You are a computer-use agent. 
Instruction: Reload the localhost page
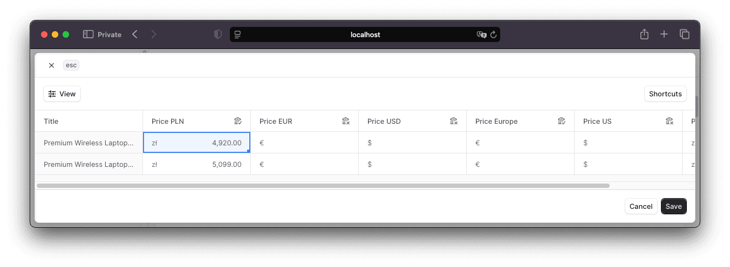pyautogui.click(x=493, y=34)
